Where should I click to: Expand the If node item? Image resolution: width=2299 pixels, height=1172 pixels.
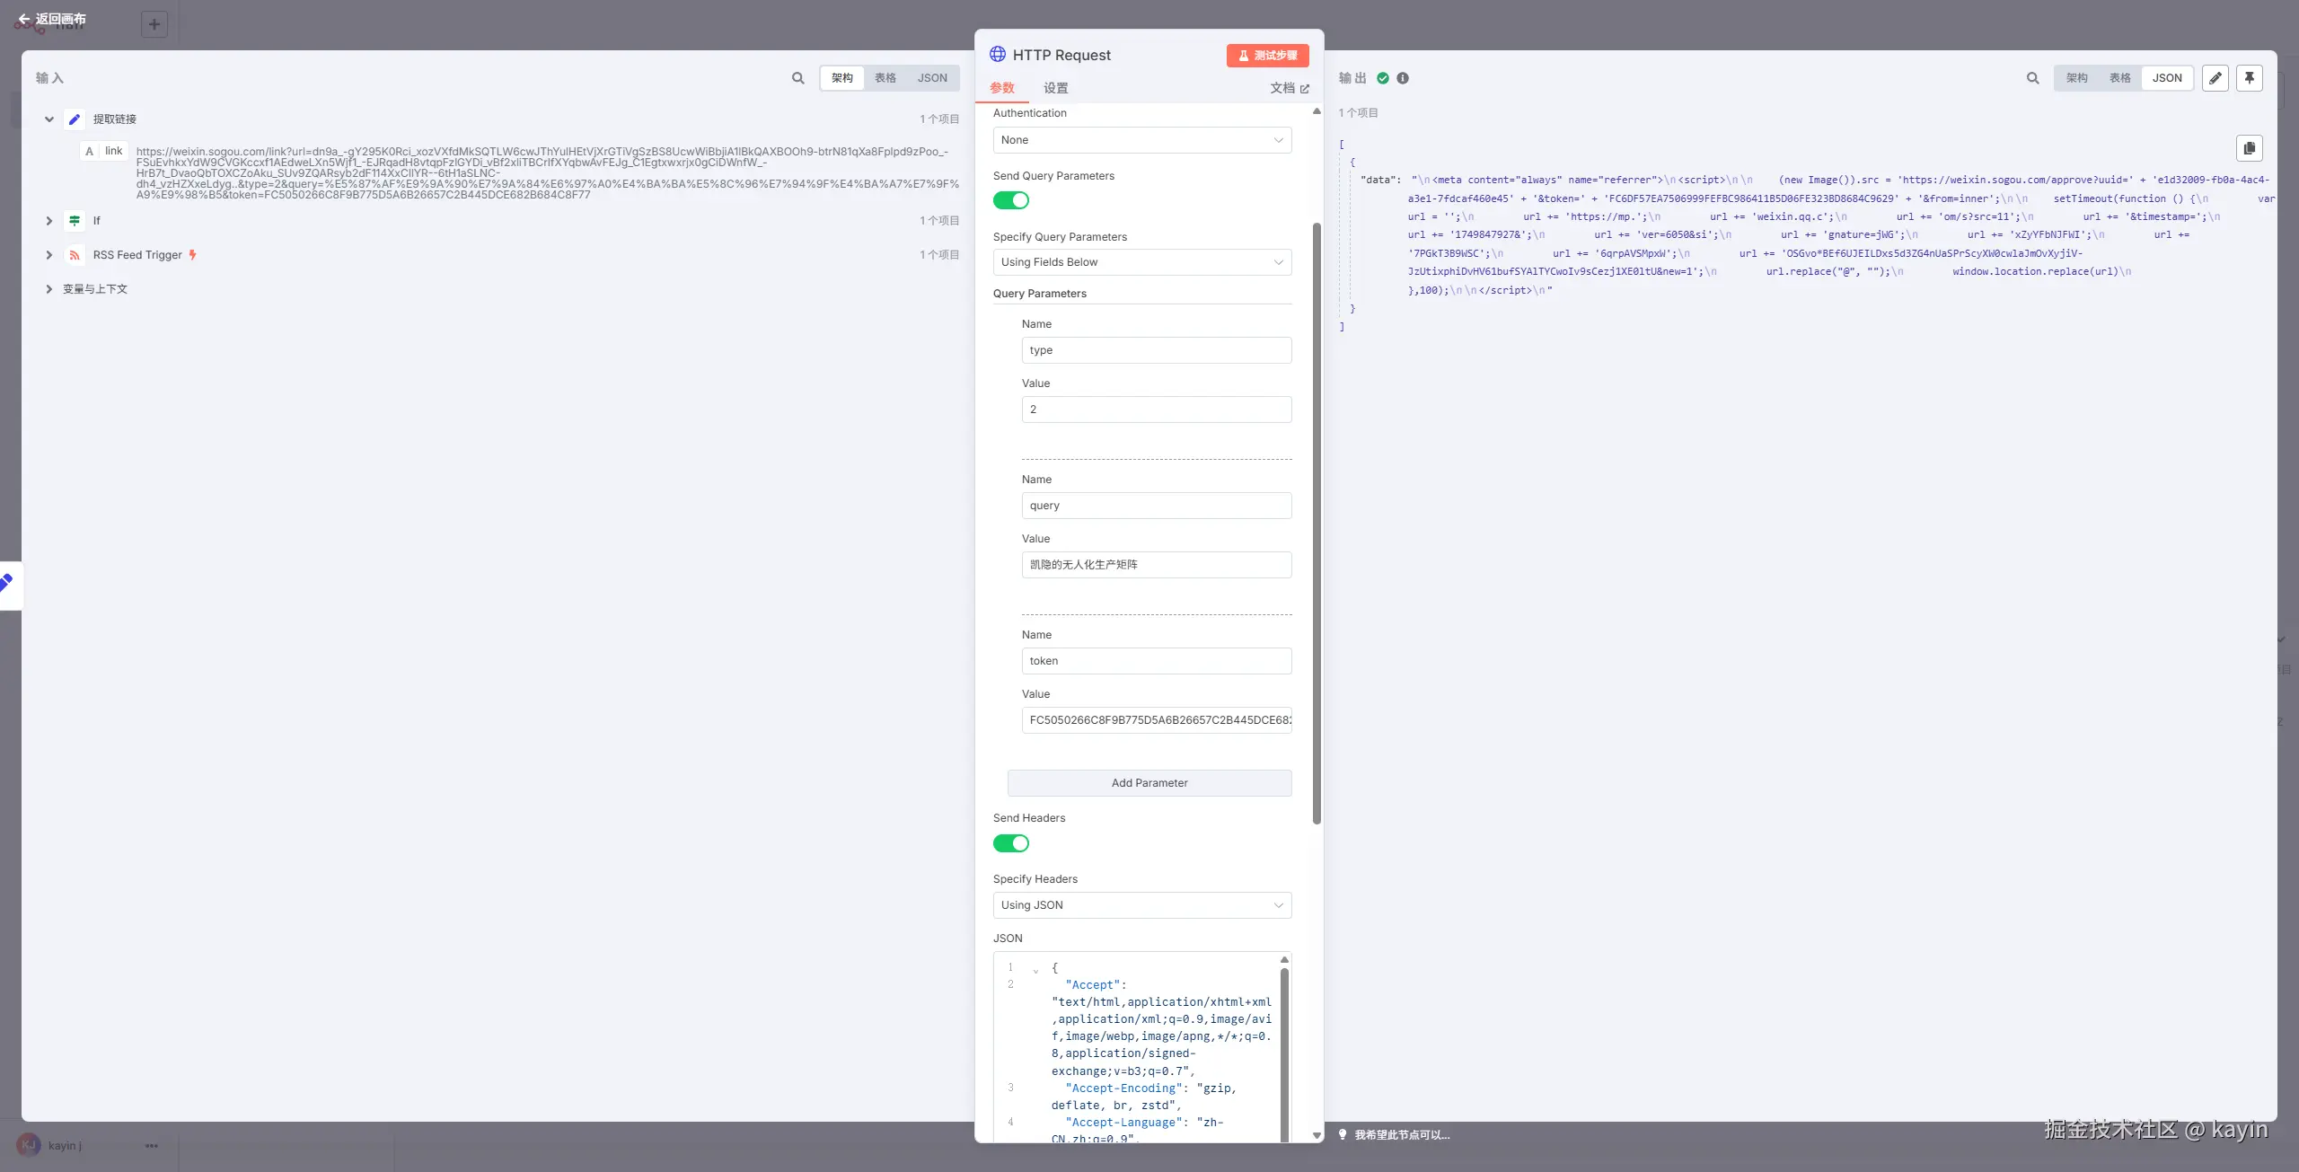[x=48, y=221]
